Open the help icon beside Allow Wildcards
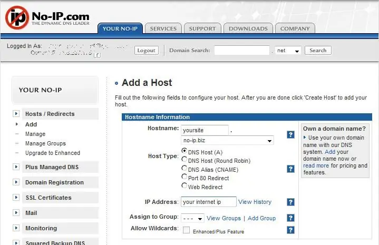Viewport: 379px width, 245px height. tap(290, 230)
